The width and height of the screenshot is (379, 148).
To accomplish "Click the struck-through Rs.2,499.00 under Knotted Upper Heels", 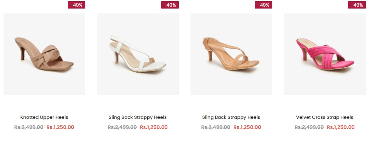I will pos(29,127).
